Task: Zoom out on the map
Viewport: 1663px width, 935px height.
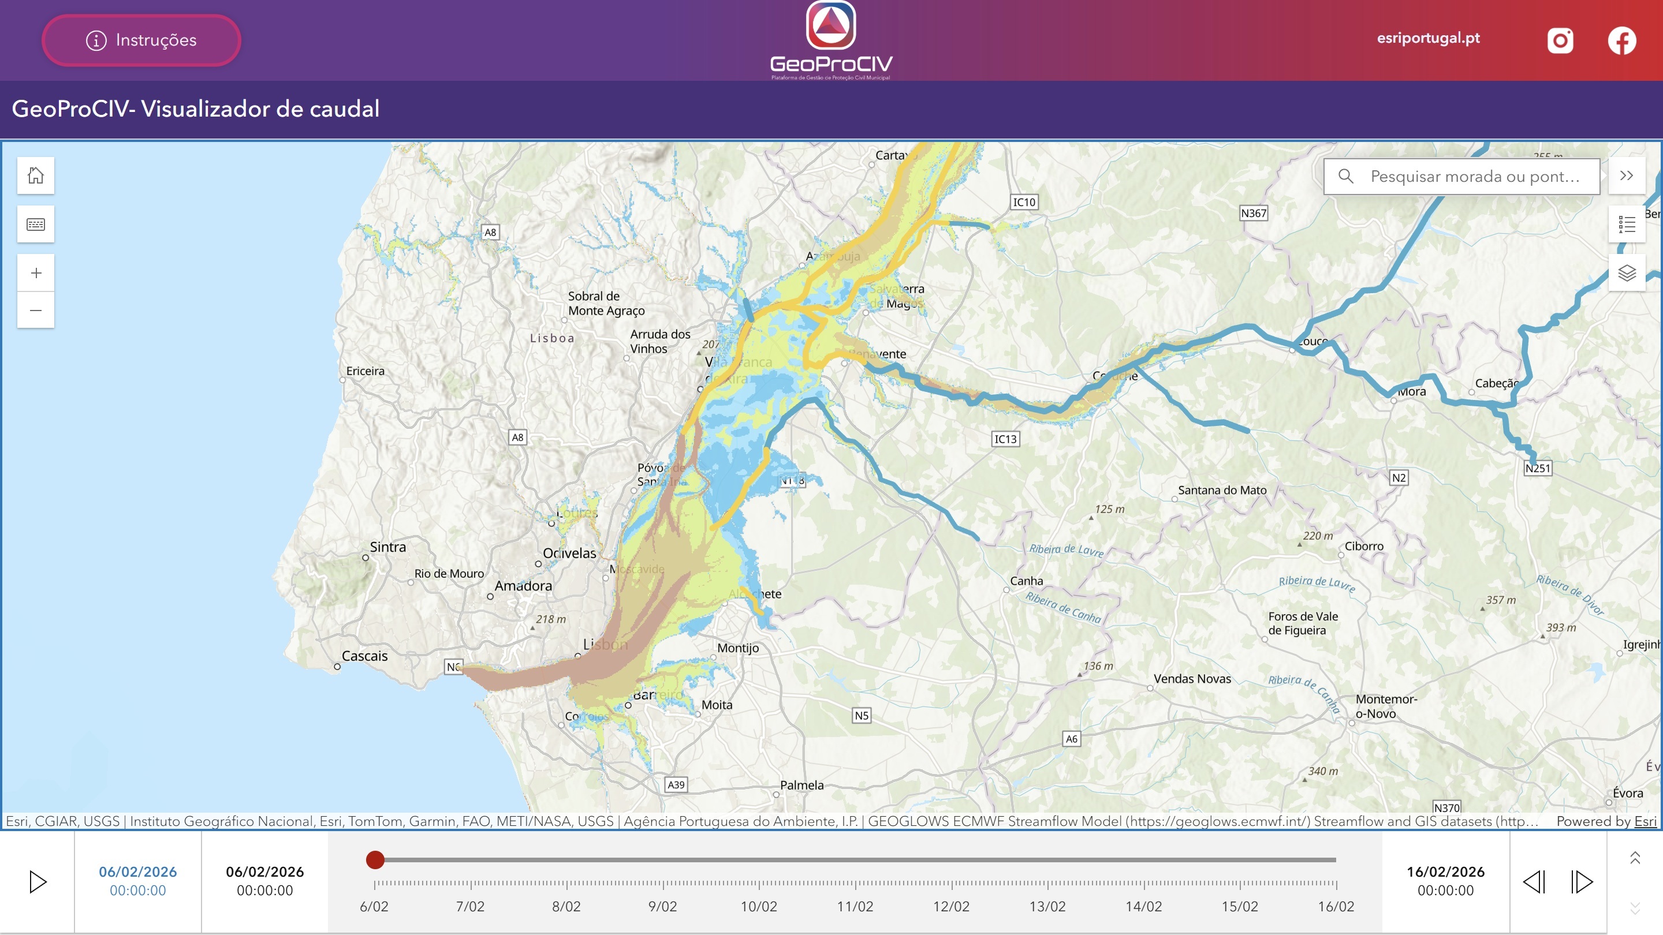Action: (x=35, y=311)
